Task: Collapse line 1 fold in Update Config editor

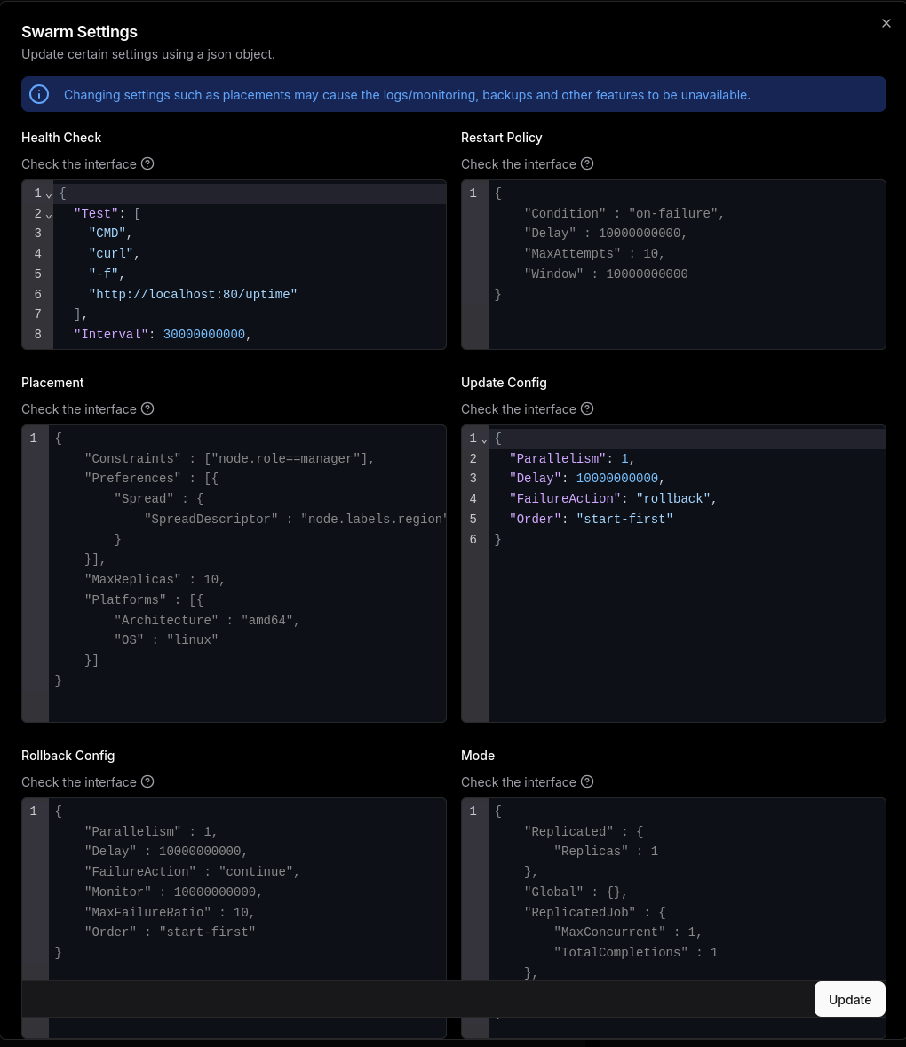Action: (x=484, y=440)
